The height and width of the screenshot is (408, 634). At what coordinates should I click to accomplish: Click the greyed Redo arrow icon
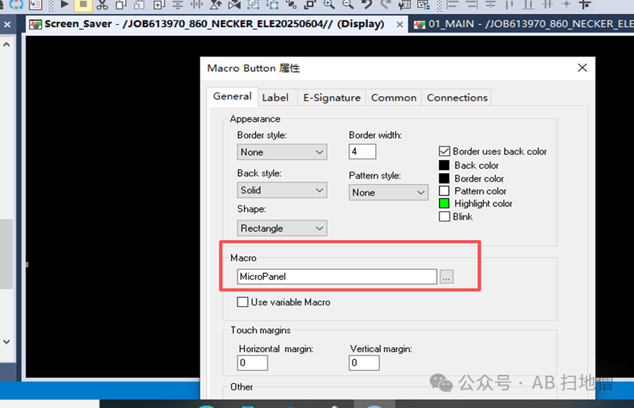pos(386,4)
